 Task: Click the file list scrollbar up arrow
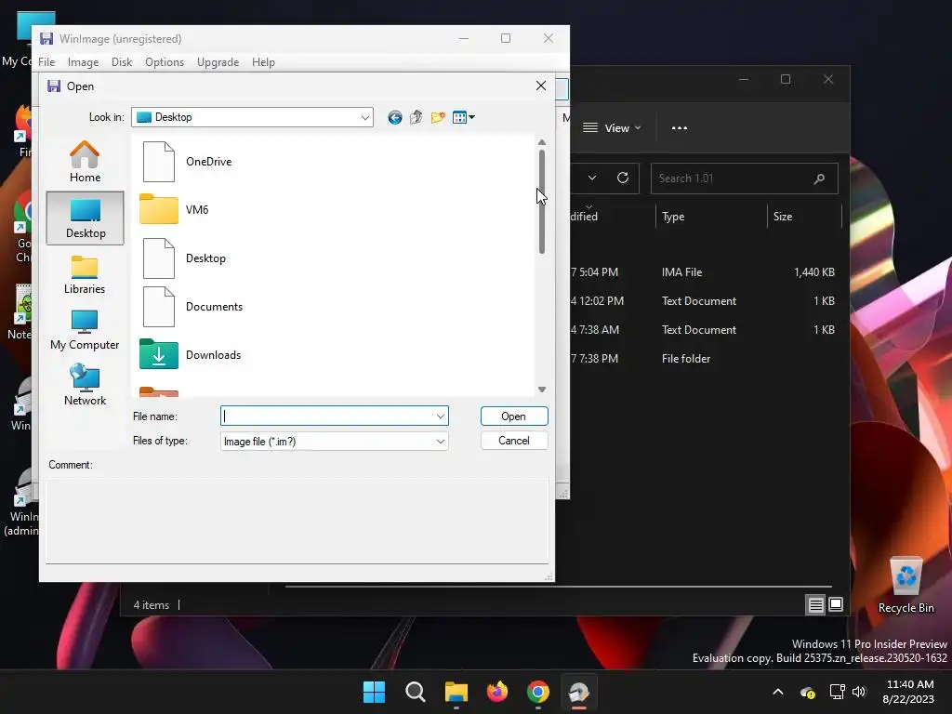pyautogui.click(x=542, y=142)
